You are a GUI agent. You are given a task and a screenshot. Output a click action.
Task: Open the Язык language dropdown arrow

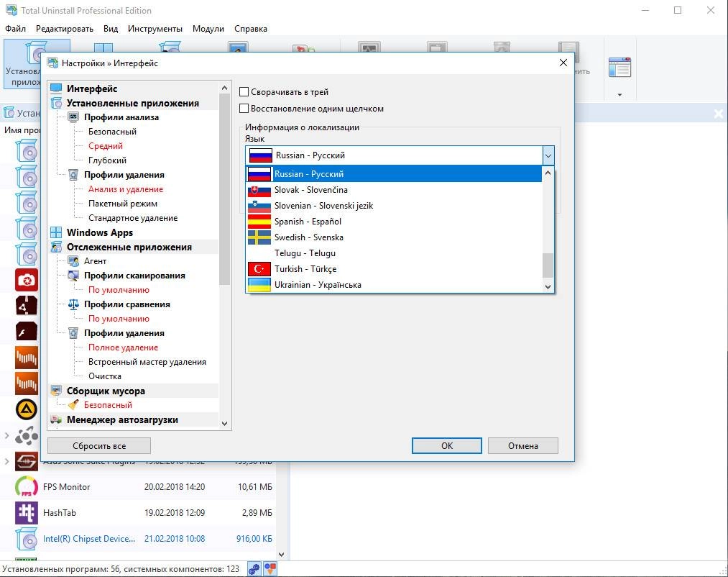pos(548,155)
